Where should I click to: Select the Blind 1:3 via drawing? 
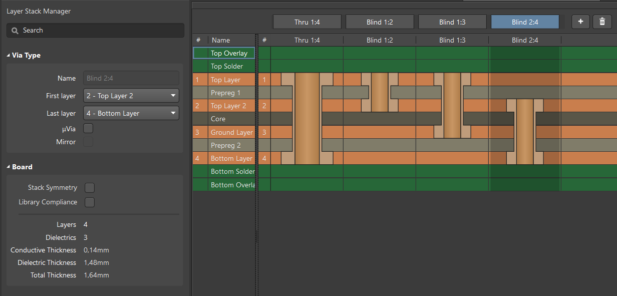(x=452, y=106)
